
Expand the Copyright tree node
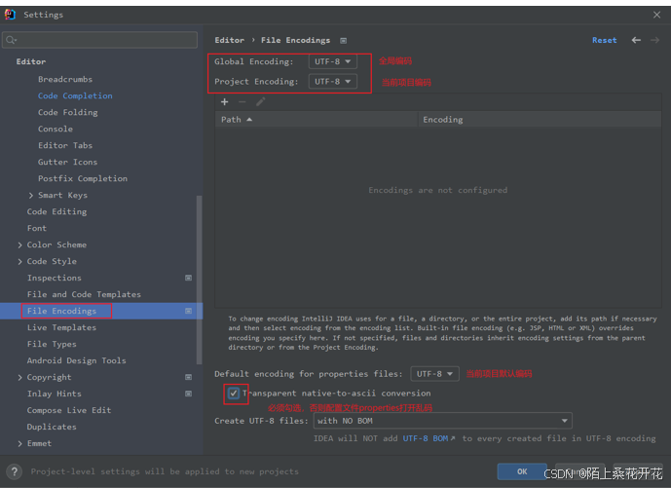pyautogui.click(x=20, y=377)
